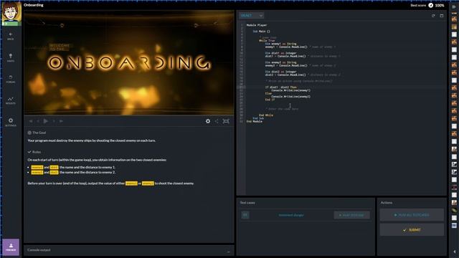
Task: Jump to the first frame of replay
Action: (31, 121)
